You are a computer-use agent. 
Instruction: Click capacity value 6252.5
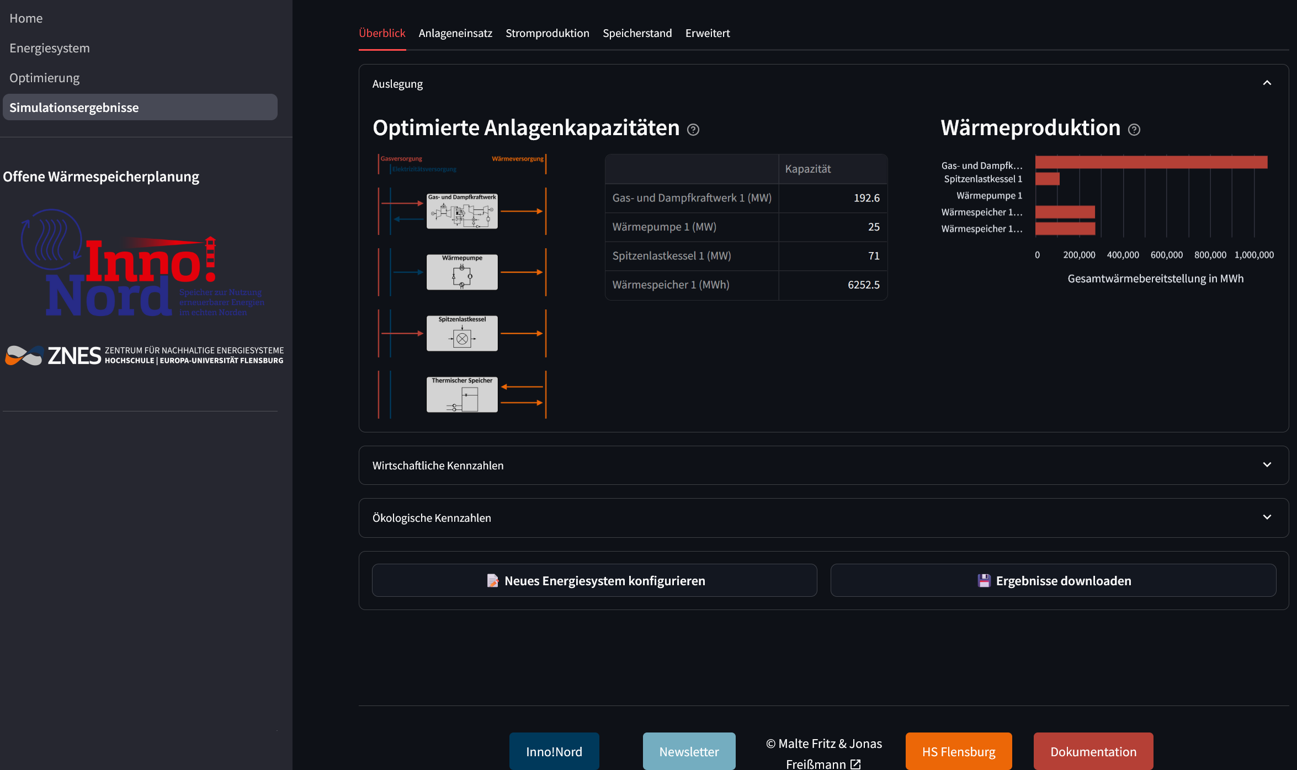click(864, 285)
